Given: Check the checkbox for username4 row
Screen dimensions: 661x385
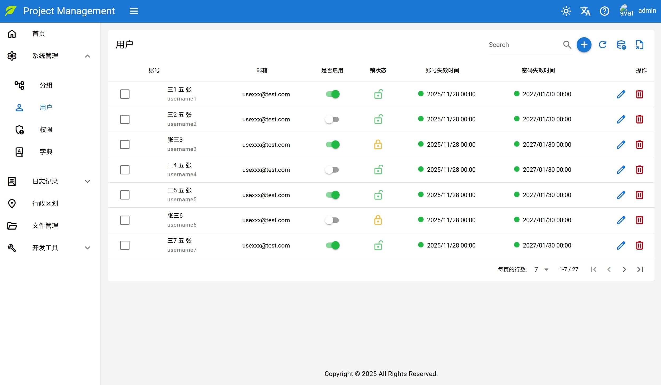Looking at the screenshot, I should [x=125, y=170].
